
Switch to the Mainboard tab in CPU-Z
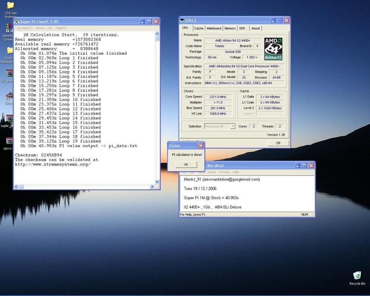click(x=214, y=28)
